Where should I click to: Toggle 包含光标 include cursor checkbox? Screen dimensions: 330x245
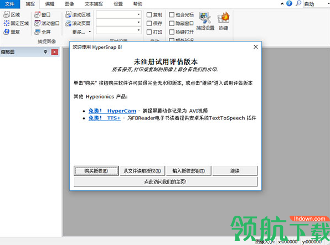pyautogui.click(x=172, y=15)
